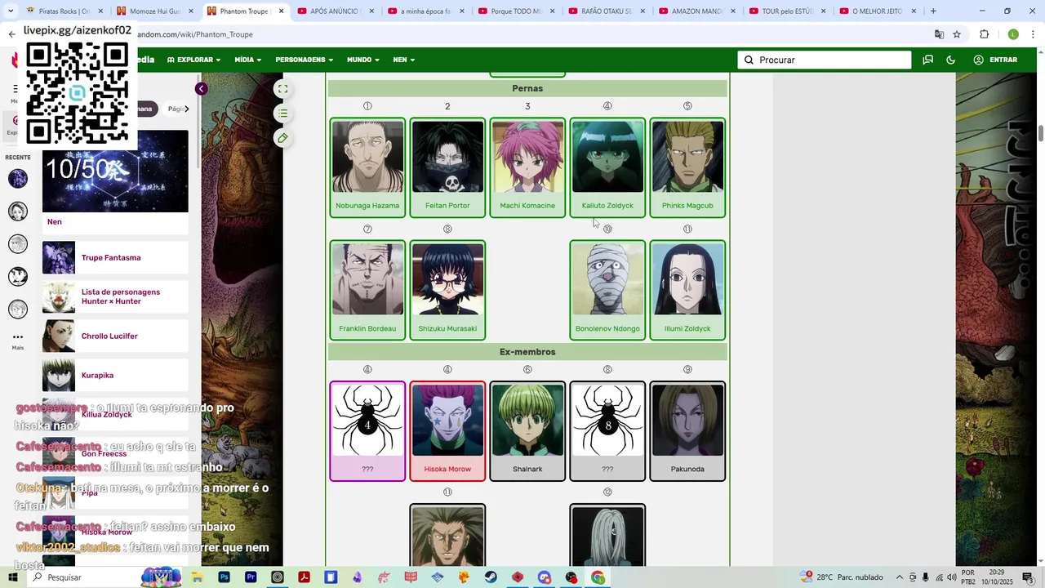Open Franklin Bordeau character link
Viewport: 1045px width, 588px height.
point(367,329)
